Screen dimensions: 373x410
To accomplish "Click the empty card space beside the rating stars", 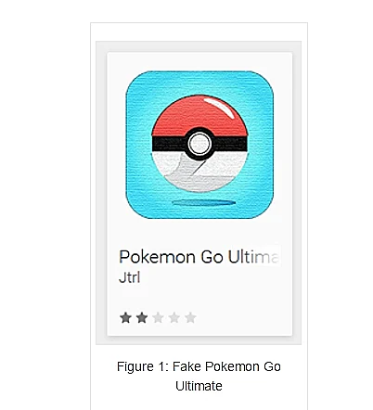I will pyautogui.click(x=244, y=317).
